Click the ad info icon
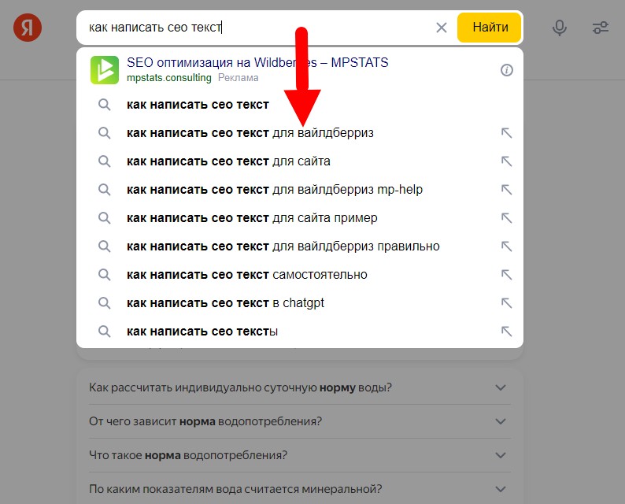 coord(507,70)
